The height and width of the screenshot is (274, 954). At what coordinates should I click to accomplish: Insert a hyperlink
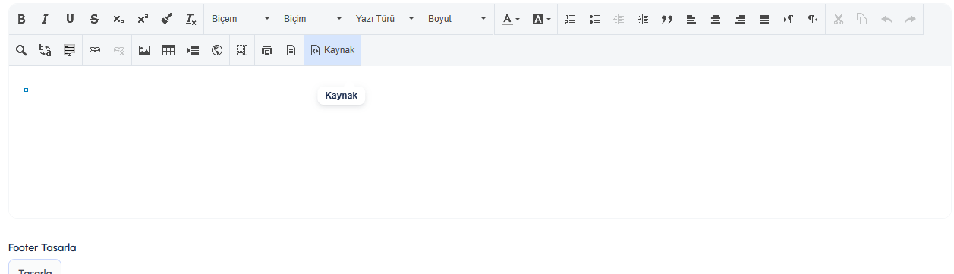[95, 50]
